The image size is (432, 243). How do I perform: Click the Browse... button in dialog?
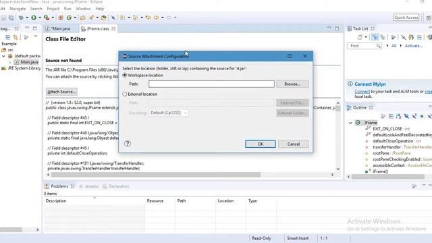(x=292, y=84)
